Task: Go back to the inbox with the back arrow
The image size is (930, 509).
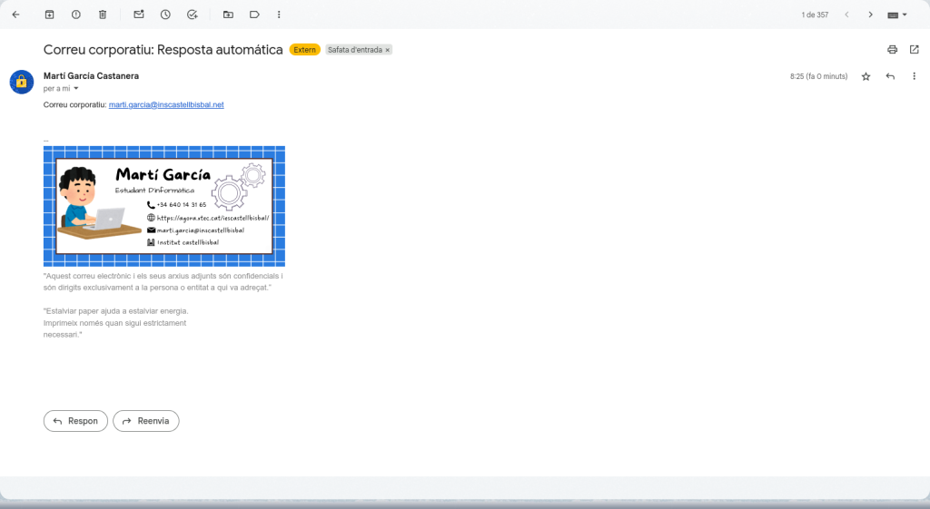Action: click(x=15, y=15)
